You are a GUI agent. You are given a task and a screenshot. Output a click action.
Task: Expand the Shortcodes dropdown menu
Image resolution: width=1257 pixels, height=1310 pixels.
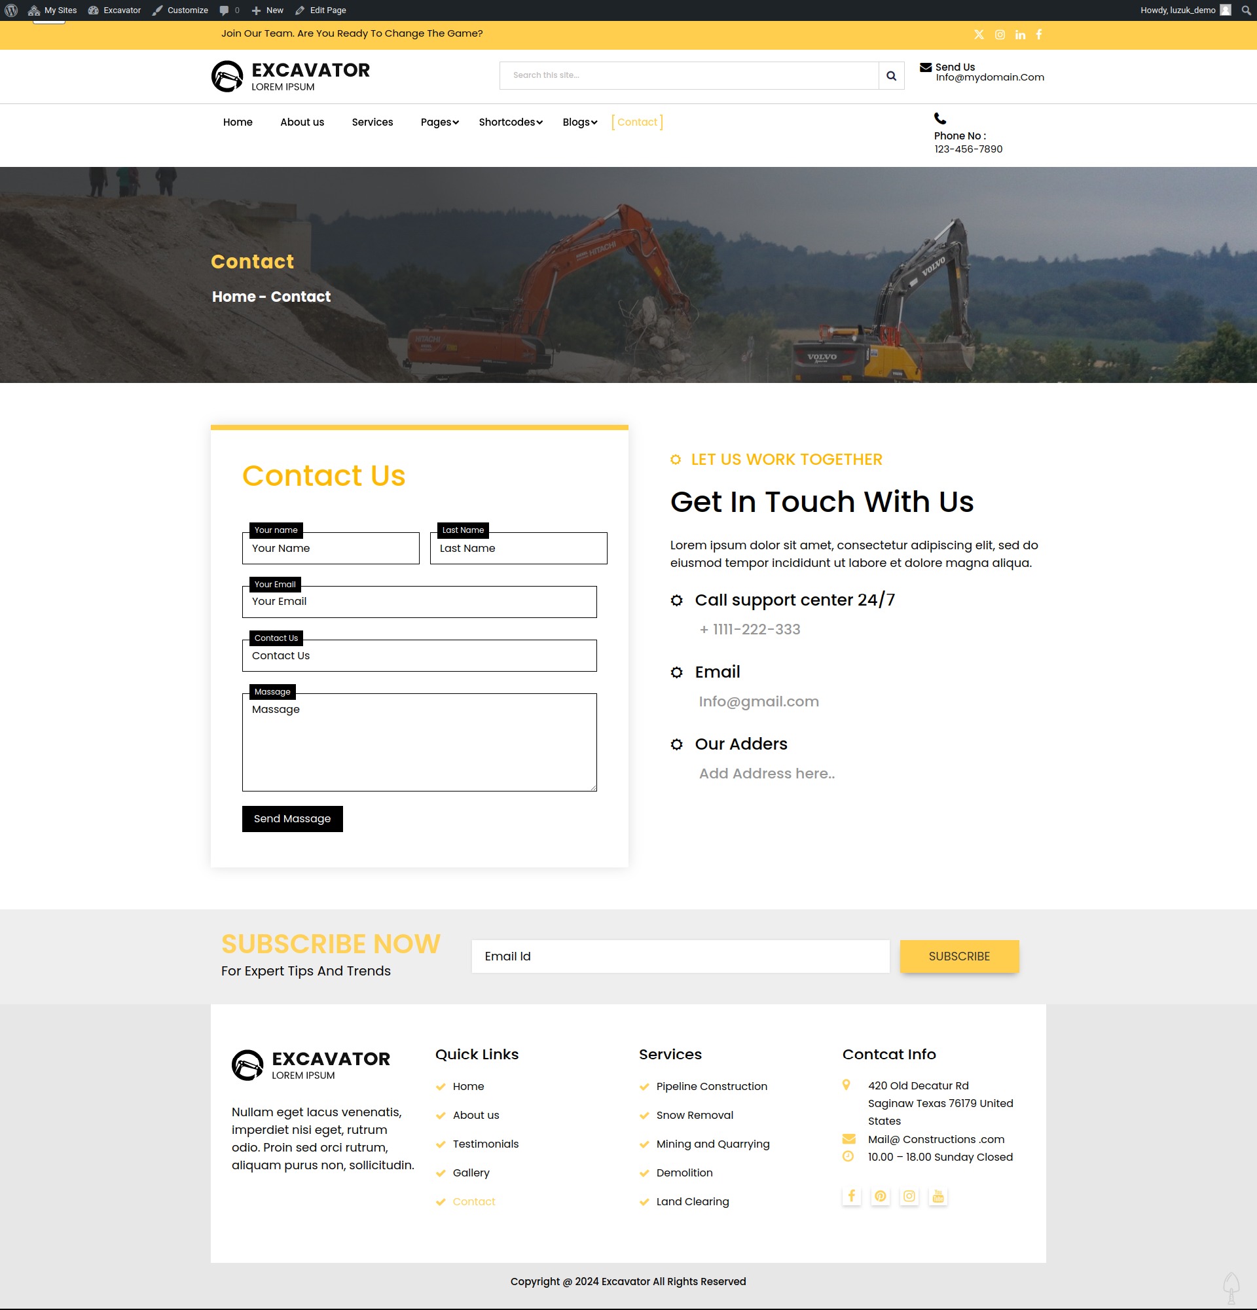click(x=510, y=122)
